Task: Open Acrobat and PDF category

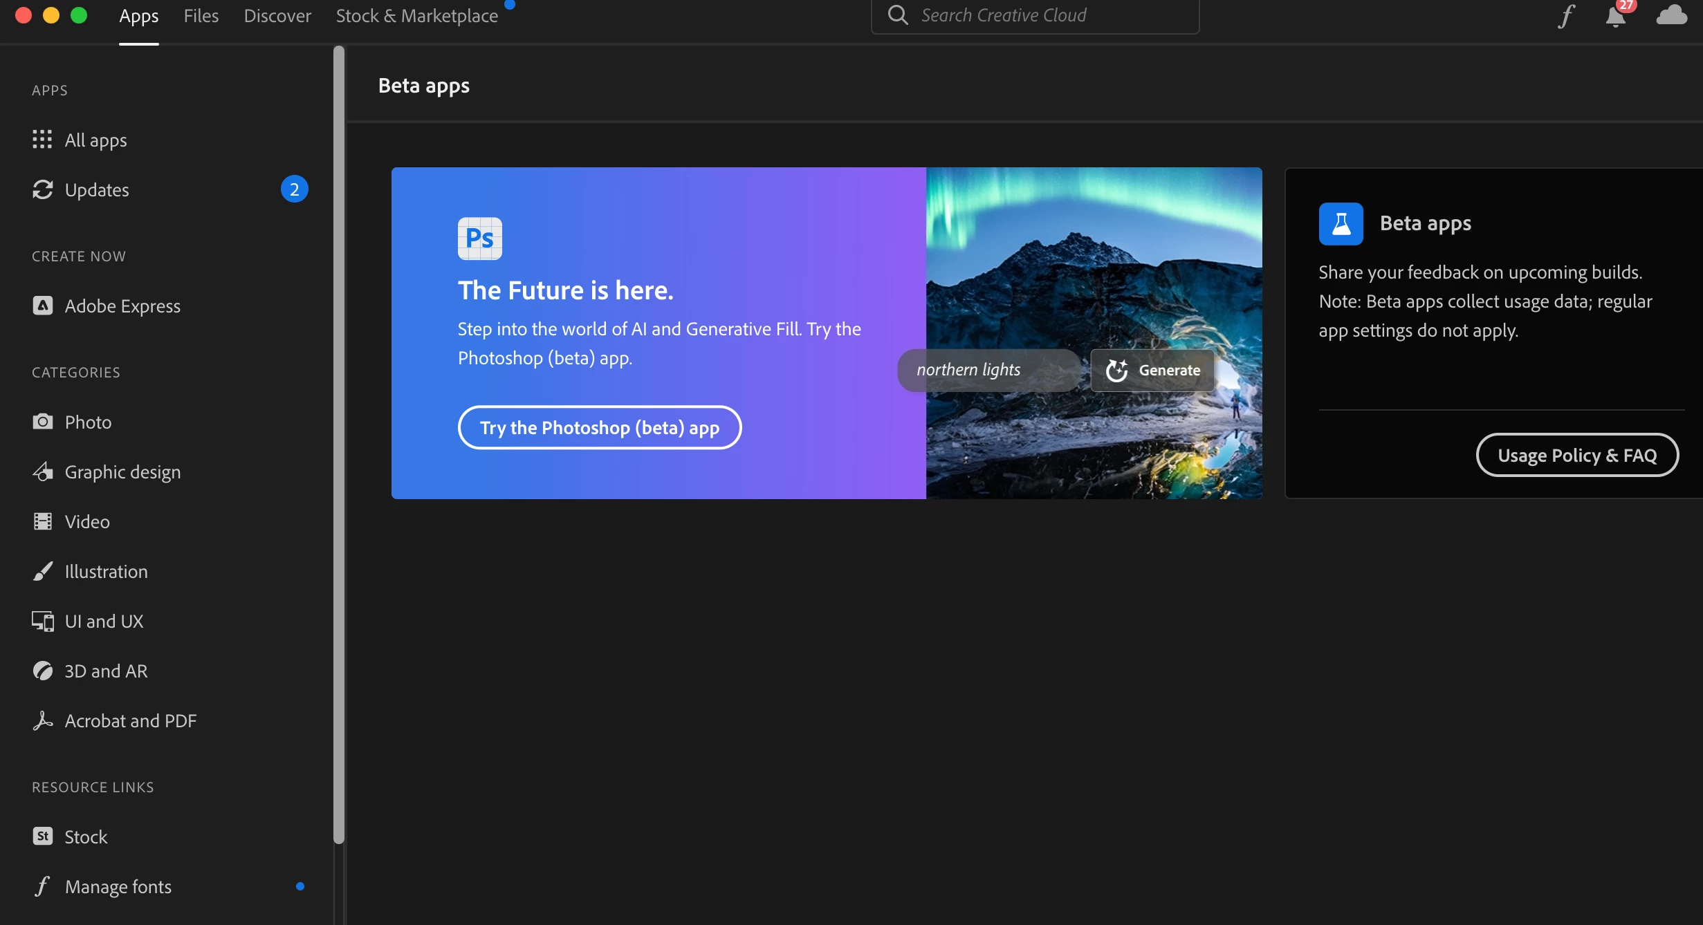Action: pos(130,720)
